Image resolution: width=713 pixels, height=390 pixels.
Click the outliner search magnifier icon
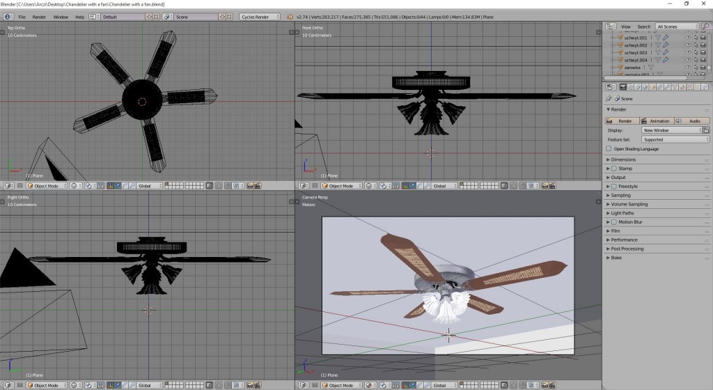(x=706, y=26)
